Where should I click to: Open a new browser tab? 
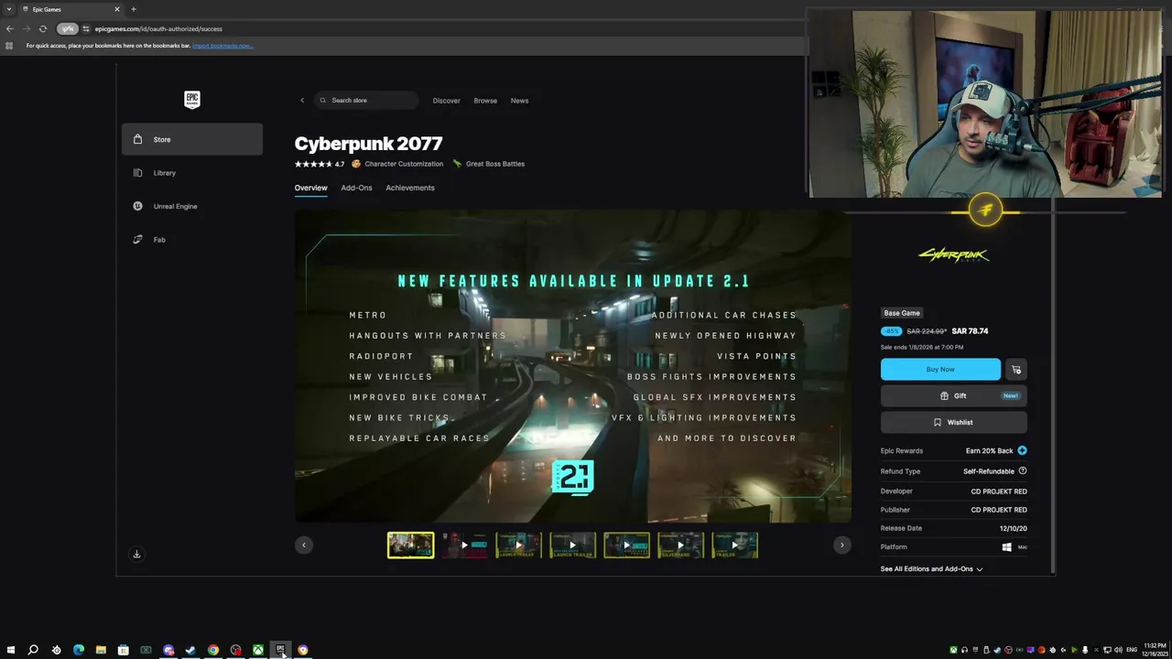click(x=134, y=9)
